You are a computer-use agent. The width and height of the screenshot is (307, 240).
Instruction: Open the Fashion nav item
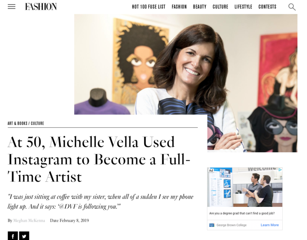pyautogui.click(x=179, y=7)
